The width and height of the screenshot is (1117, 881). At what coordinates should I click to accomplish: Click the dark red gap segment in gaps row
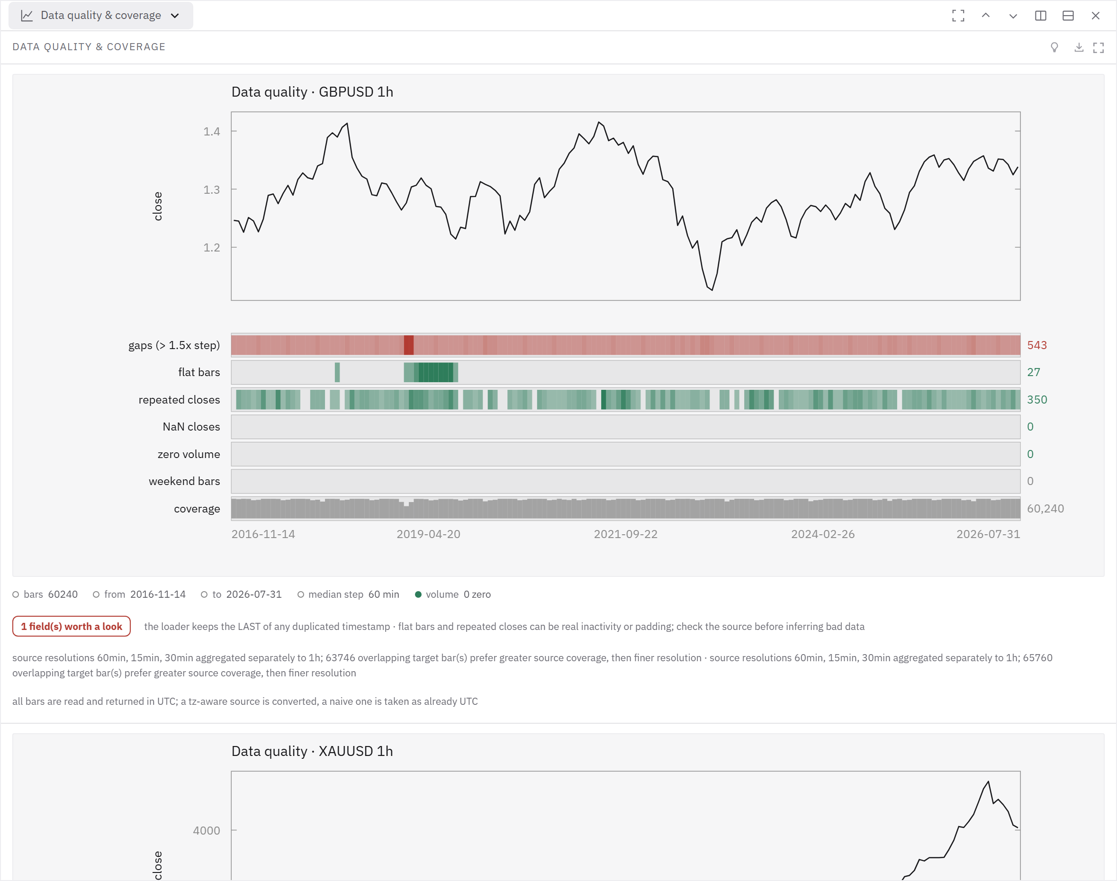pyautogui.click(x=409, y=344)
